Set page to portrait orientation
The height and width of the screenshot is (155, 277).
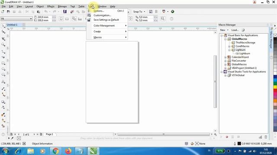click(61, 19)
